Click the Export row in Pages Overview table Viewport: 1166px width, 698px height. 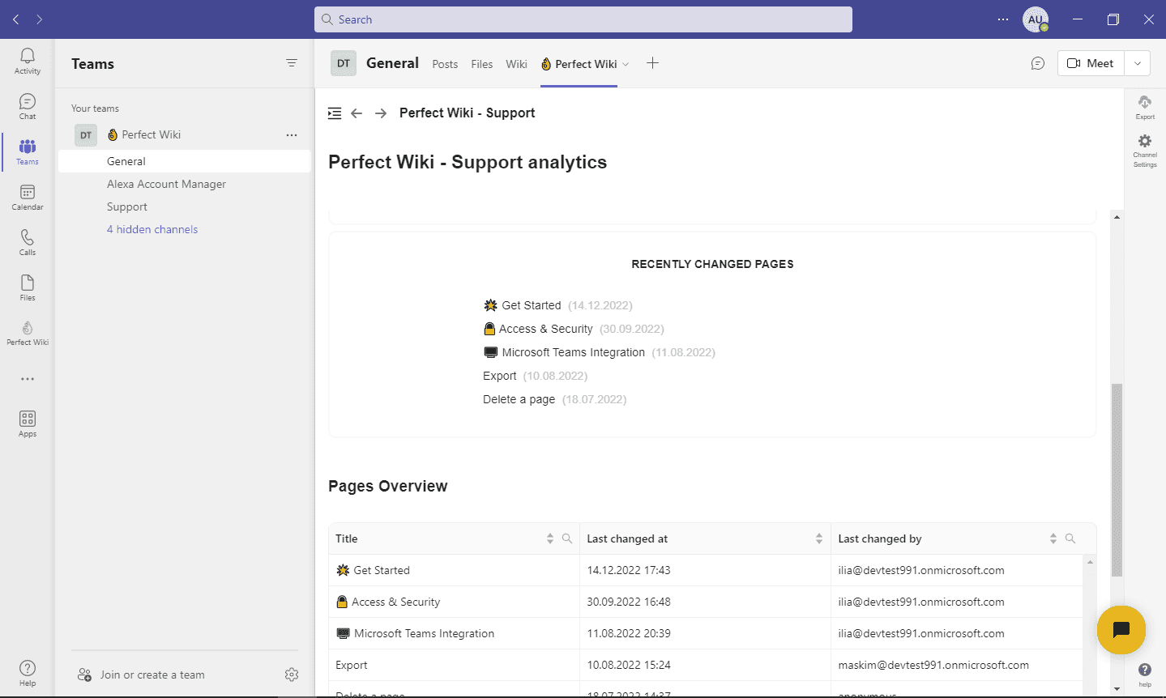click(706, 665)
